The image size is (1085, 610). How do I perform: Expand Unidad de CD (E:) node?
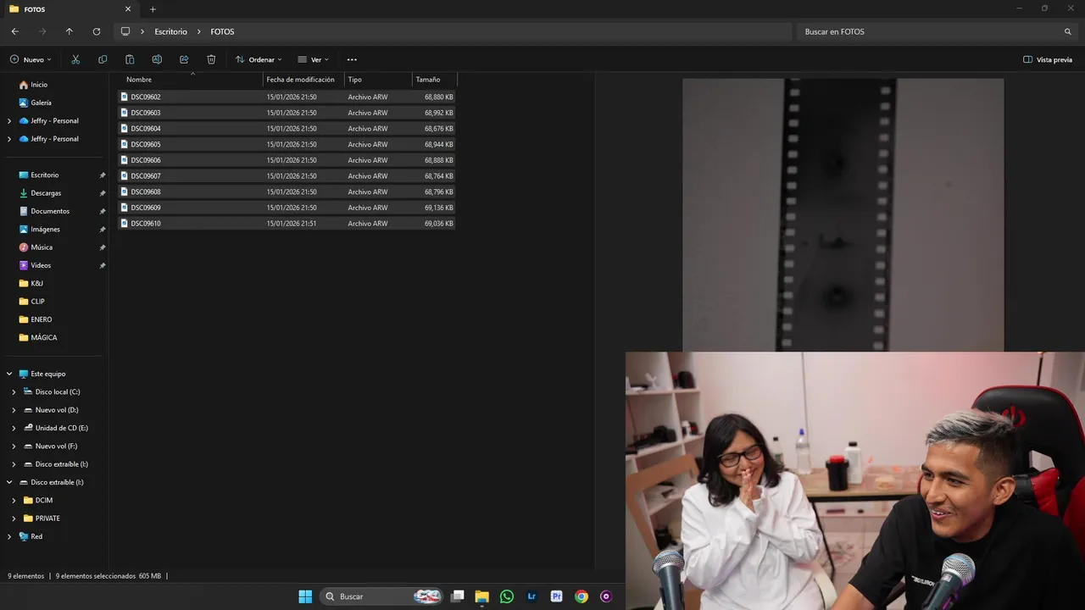14,428
